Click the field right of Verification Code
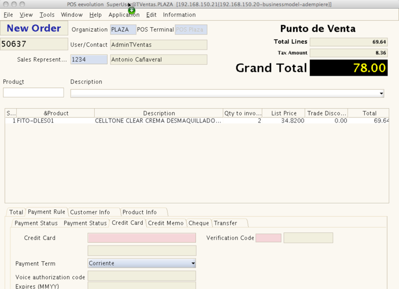The width and height of the screenshot is (399, 289). (308, 238)
